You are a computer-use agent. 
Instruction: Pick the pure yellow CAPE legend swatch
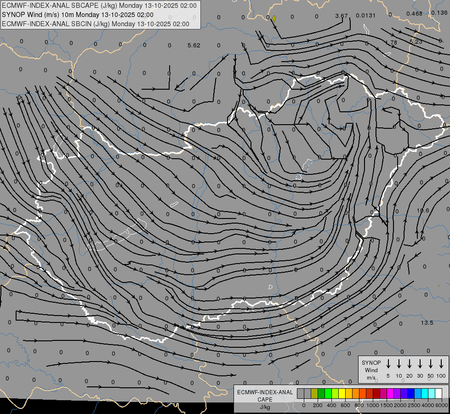pyautogui.click(x=342, y=393)
